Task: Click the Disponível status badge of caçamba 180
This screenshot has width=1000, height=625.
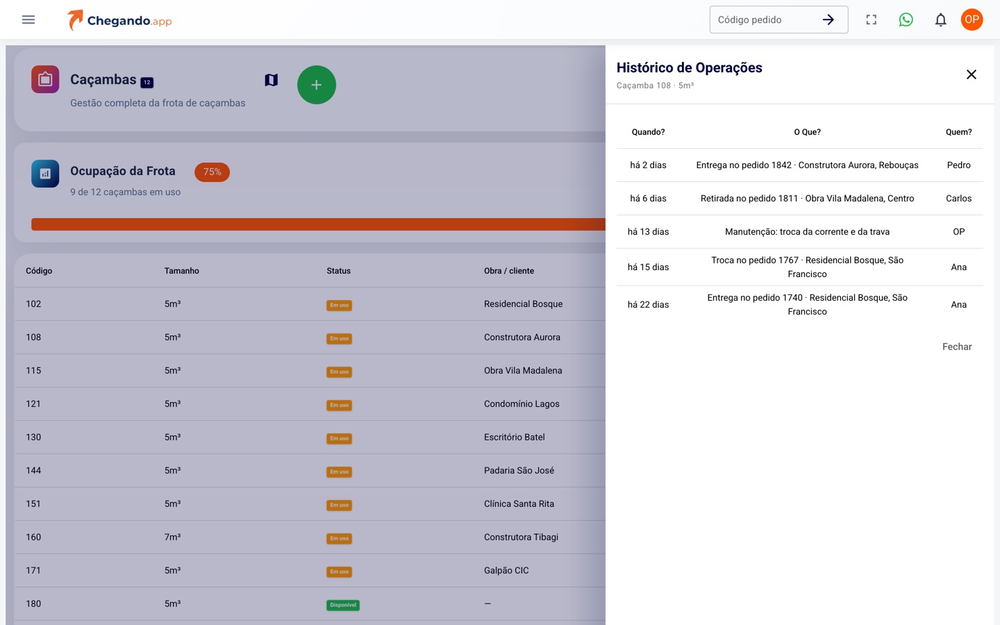Action: click(343, 605)
